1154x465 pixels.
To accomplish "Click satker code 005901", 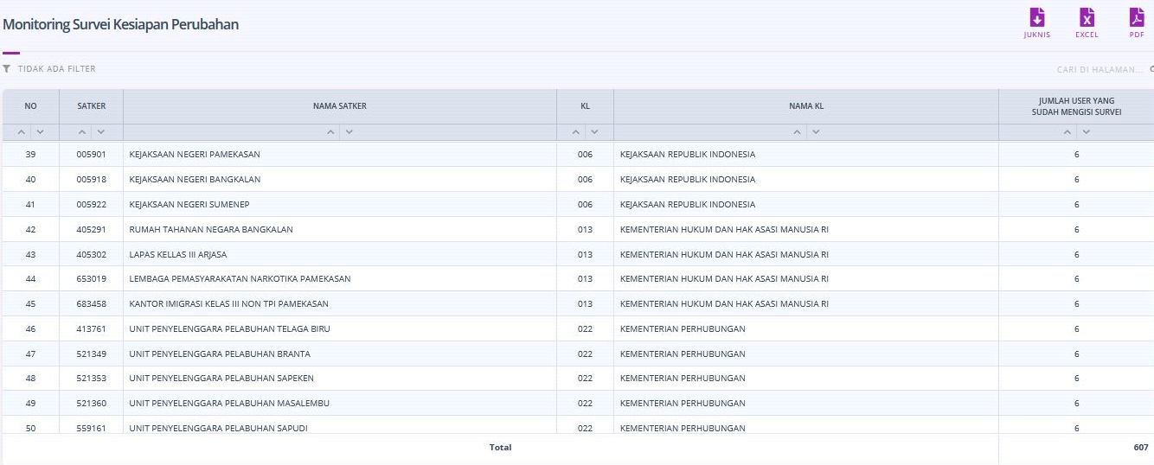I will tap(91, 154).
